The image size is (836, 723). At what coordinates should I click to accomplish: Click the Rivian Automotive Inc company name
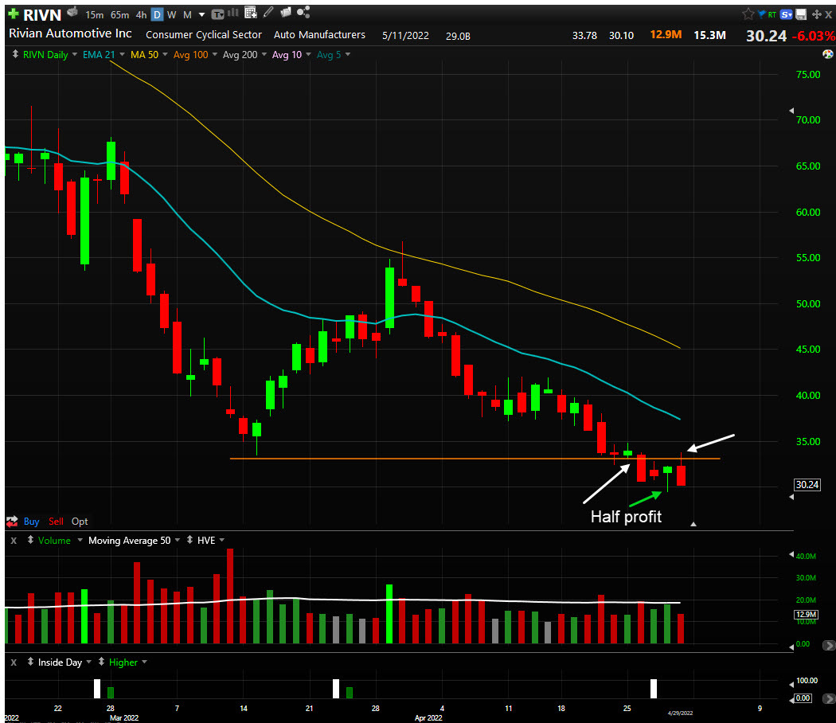tap(70, 33)
